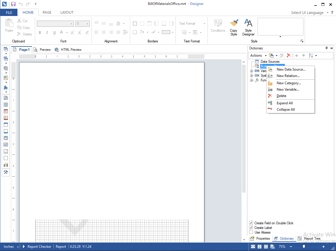Open the FILE ribbon tab
Image resolution: width=336 pixels, height=251 pixels.
pyautogui.click(x=9, y=12)
